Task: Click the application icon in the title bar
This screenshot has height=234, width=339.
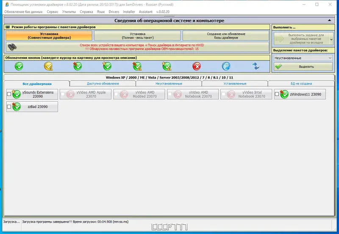Action: point(7,4)
